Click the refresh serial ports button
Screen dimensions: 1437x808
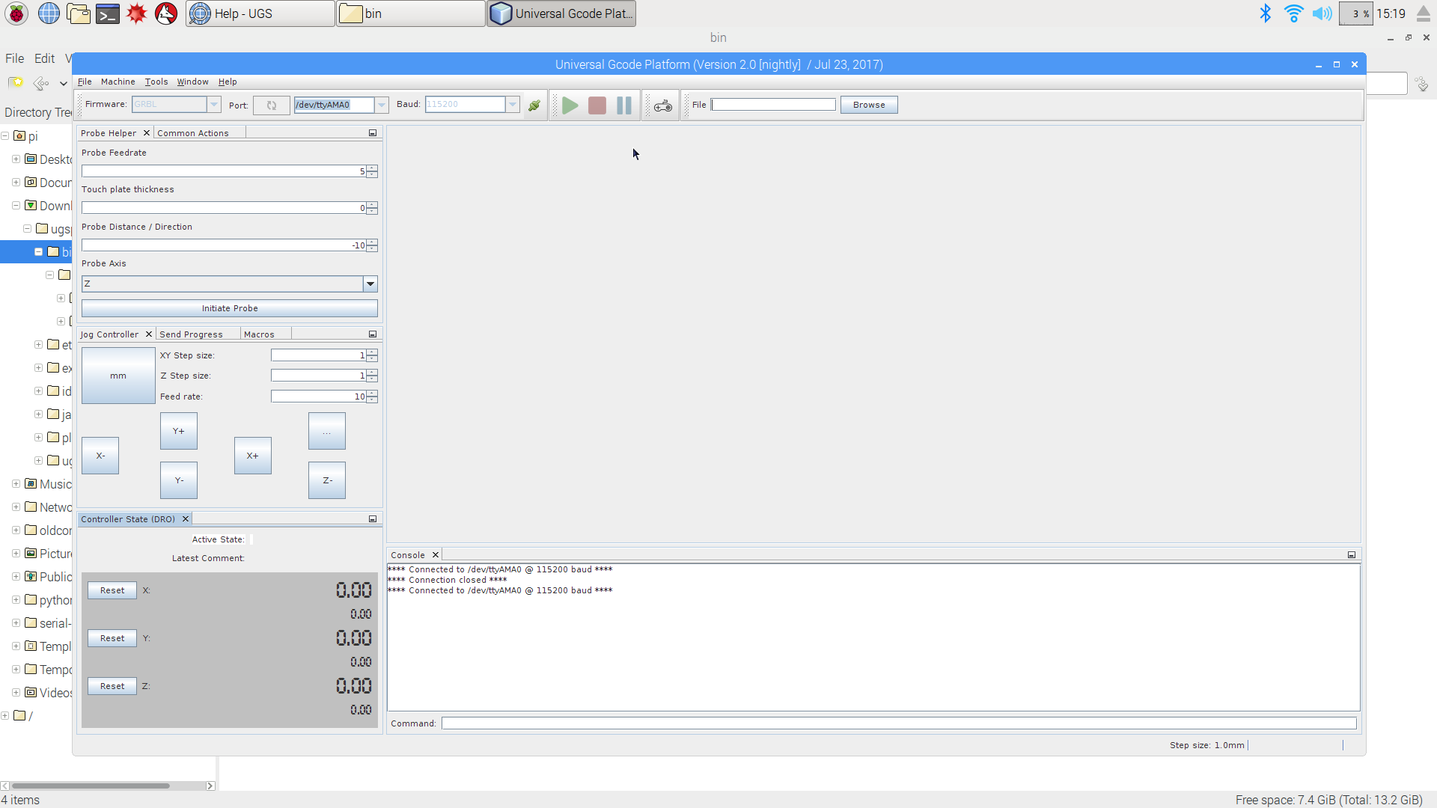(272, 105)
